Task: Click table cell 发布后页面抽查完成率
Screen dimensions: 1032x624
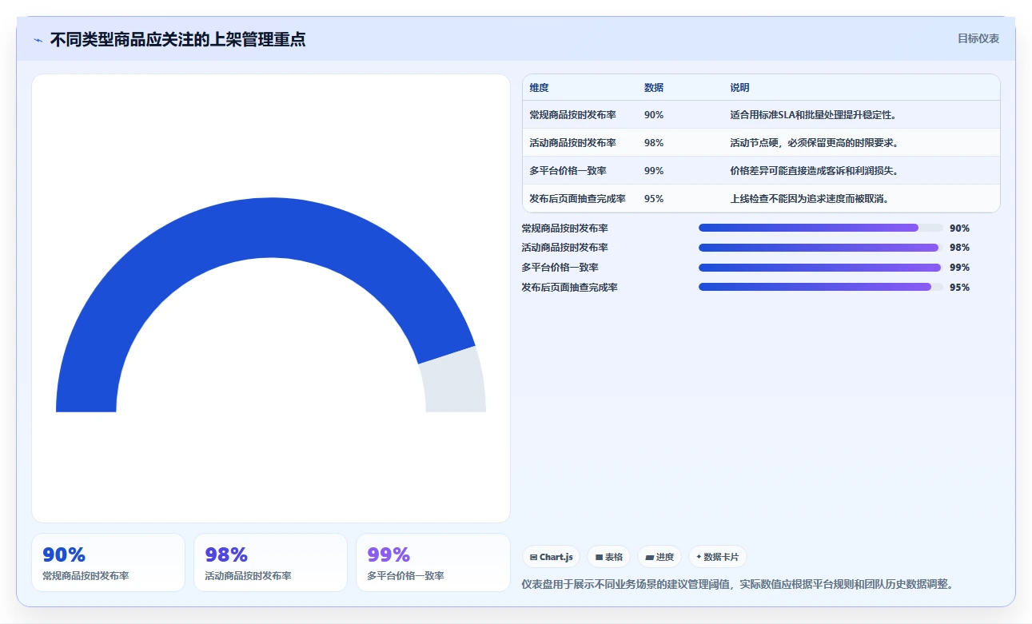Action: coord(577,199)
